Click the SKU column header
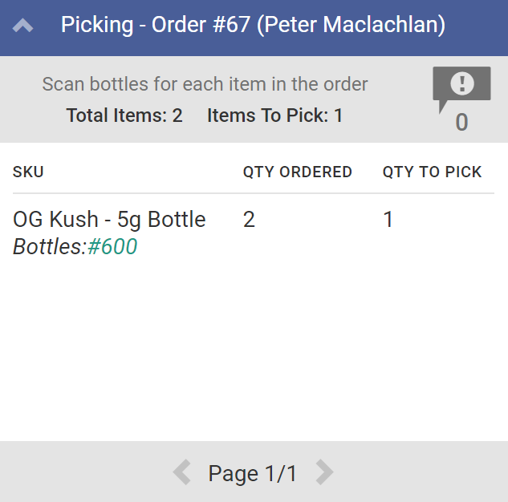 point(28,172)
